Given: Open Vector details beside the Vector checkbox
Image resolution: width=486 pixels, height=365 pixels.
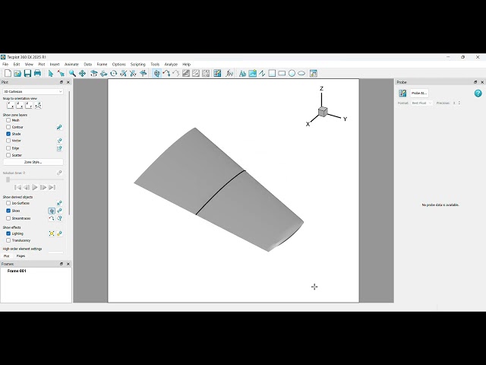Looking at the screenshot, I should (59, 141).
